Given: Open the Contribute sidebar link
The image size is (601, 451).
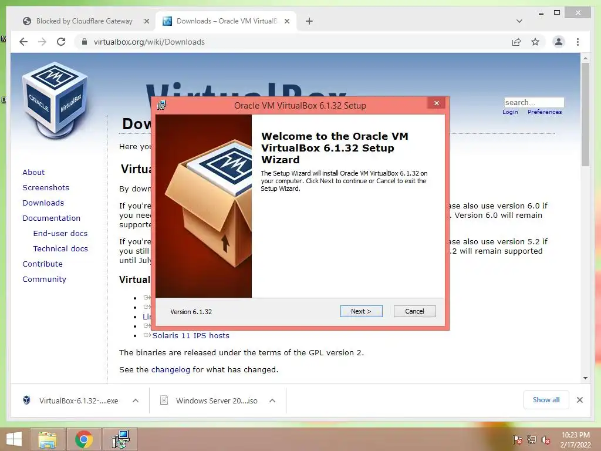Looking at the screenshot, I should tap(42, 264).
